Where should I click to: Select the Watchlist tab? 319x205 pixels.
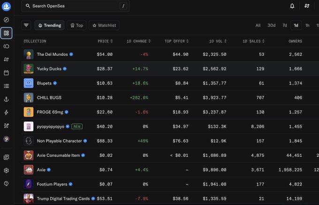coord(104,25)
